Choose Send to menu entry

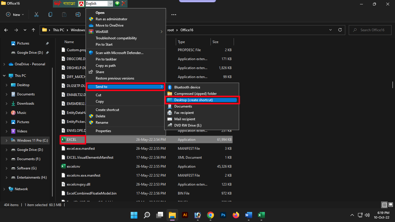(126, 87)
